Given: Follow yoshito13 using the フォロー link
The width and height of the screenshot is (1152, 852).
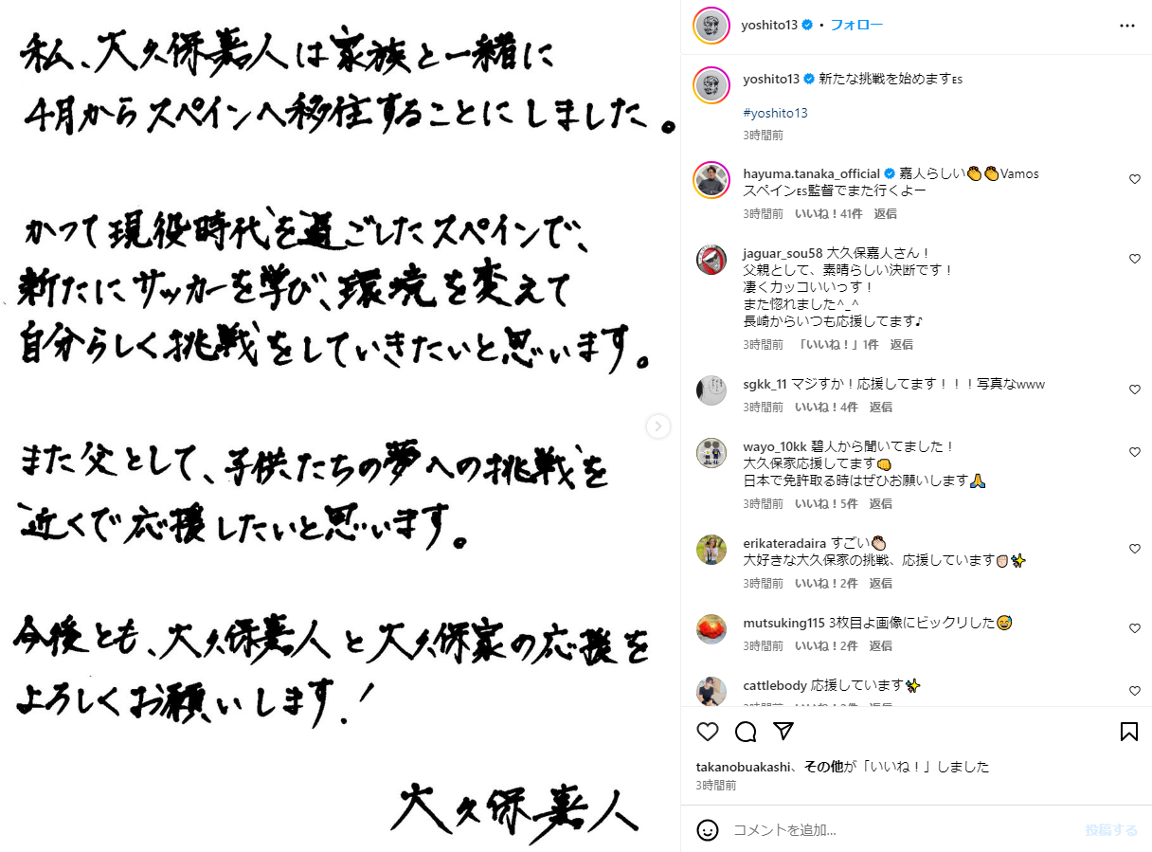Looking at the screenshot, I should 856,26.
